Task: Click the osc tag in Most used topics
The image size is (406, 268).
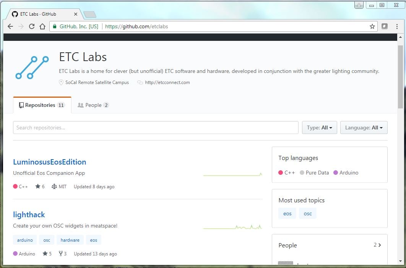Action: coord(308,214)
